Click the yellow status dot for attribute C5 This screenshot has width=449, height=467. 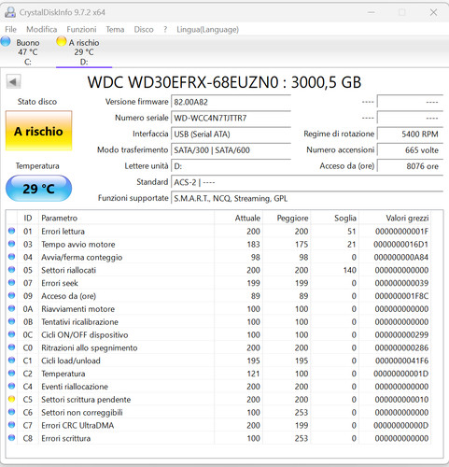click(x=11, y=399)
